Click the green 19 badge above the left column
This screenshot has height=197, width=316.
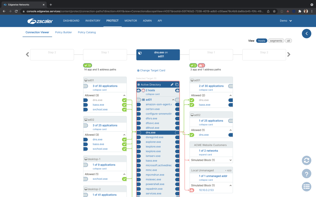click(87, 65)
